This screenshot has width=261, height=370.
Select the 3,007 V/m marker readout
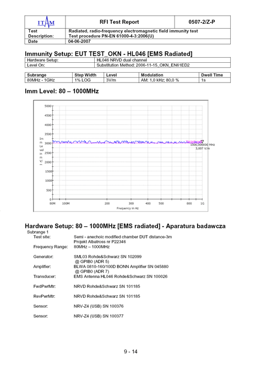point(203,149)
